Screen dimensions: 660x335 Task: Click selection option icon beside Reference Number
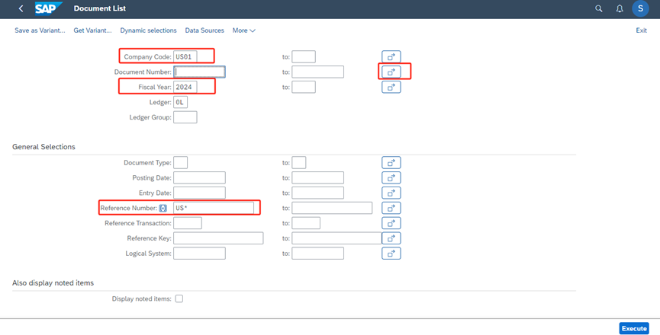click(163, 208)
